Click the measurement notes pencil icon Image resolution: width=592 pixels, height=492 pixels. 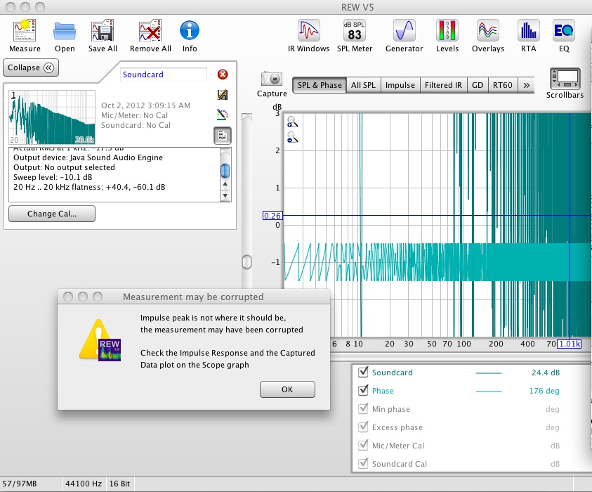tap(223, 94)
